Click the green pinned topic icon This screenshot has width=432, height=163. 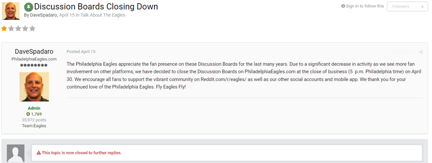(x=28, y=7)
